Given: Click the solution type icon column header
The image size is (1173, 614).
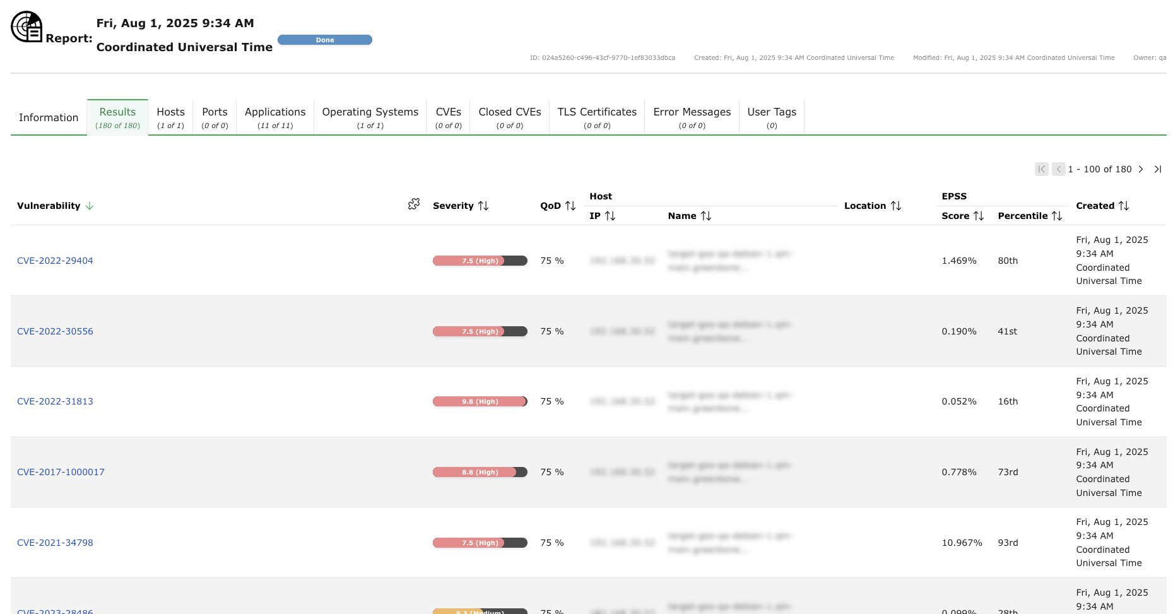Looking at the screenshot, I should tap(414, 204).
